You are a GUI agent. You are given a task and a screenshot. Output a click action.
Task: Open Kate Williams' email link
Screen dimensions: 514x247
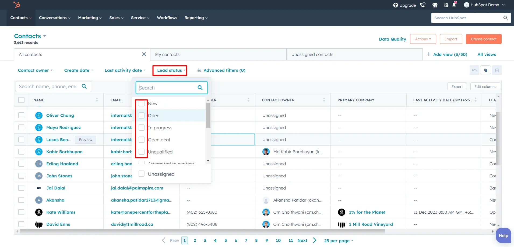[141, 212]
